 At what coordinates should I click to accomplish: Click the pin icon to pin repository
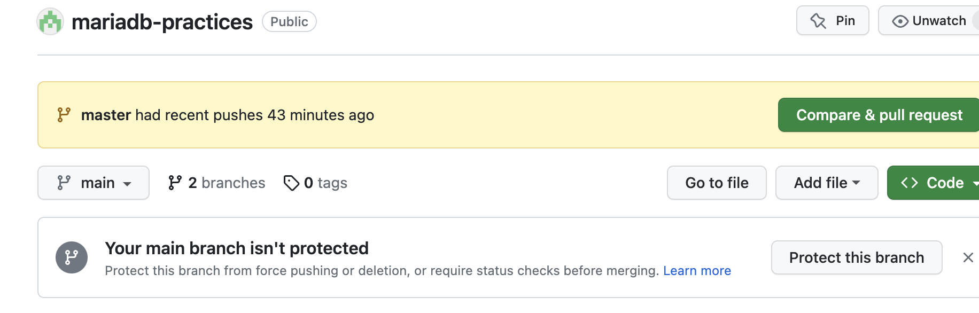click(818, 21)
